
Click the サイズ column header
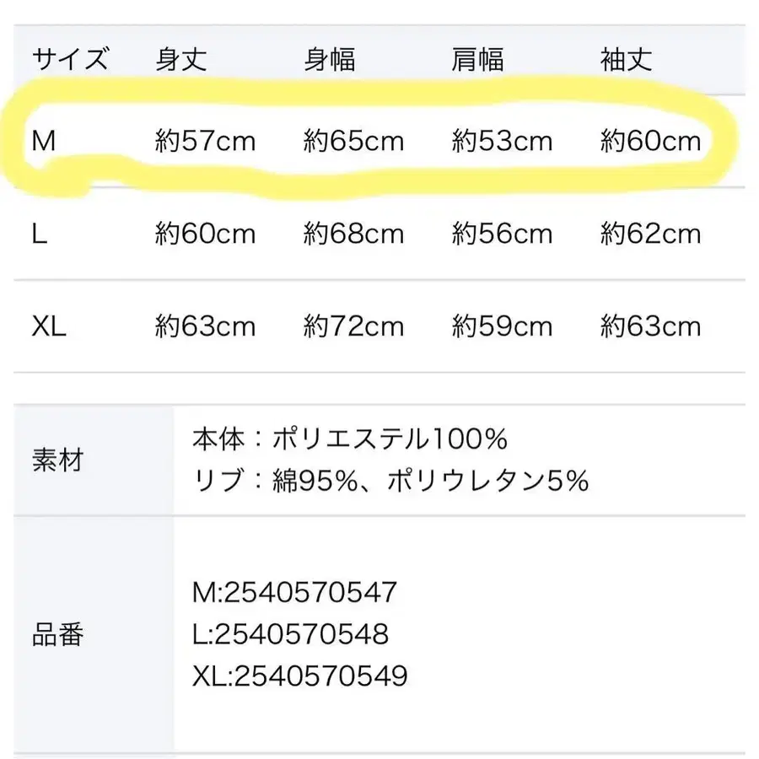(70, 60)
